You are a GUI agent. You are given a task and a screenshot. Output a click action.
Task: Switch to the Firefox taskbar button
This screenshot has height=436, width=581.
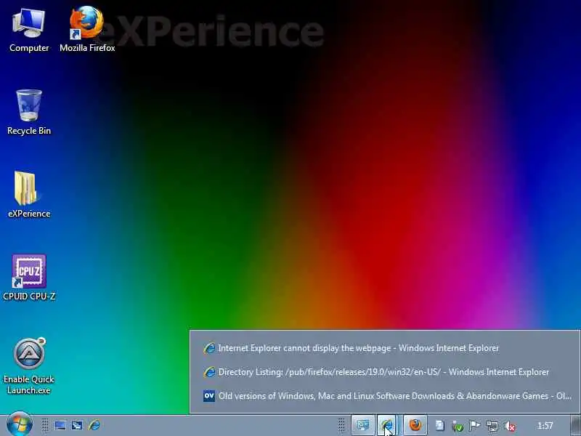click(x=415, y=425)
